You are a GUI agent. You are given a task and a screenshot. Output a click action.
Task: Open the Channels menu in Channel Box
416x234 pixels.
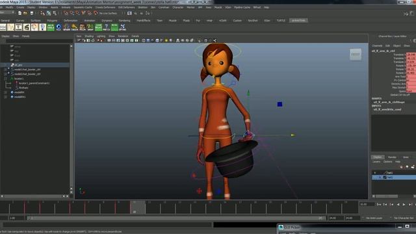377,45
